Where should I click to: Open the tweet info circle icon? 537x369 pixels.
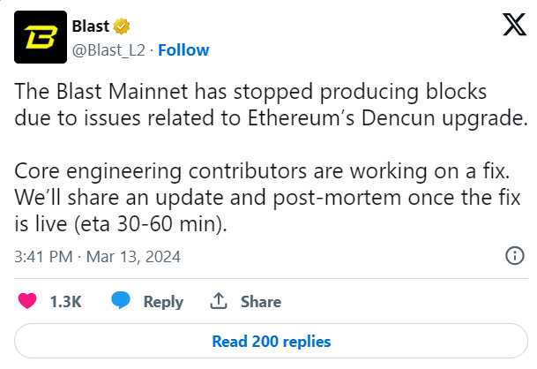click(x=515, y=256)
